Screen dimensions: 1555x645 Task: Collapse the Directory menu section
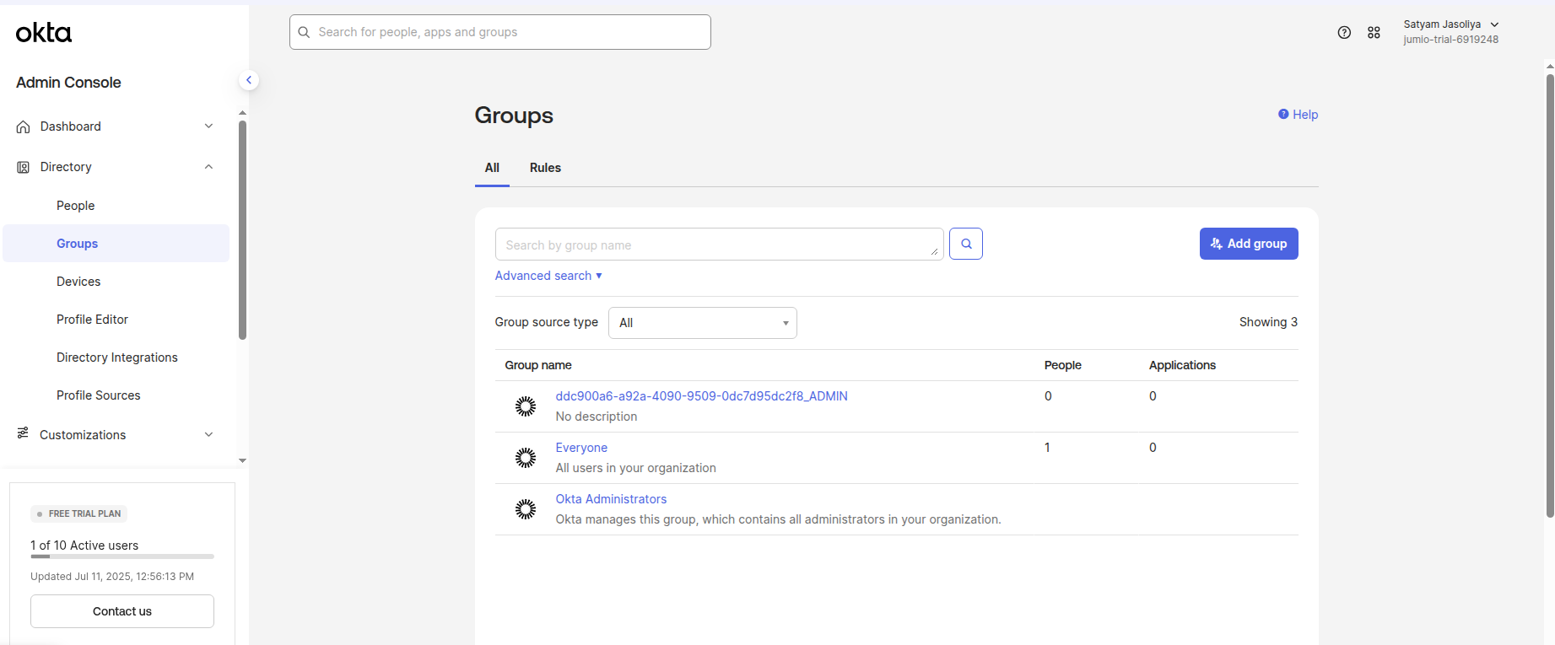click(x=208, y=167)
